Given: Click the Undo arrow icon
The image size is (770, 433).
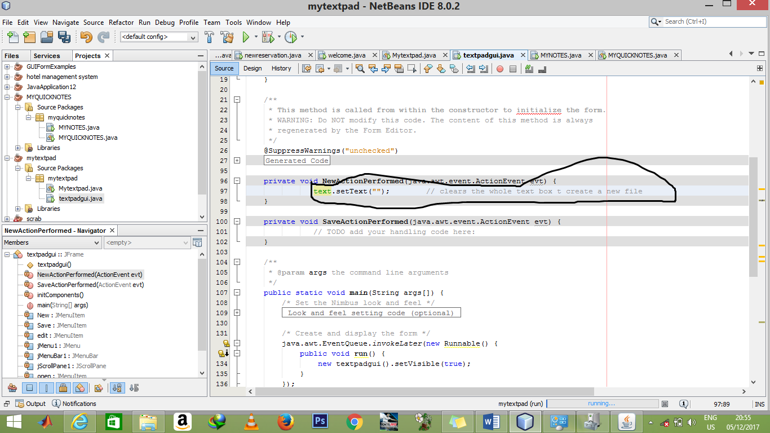Looking at the screenshot, I should click(x=86, y=37).
